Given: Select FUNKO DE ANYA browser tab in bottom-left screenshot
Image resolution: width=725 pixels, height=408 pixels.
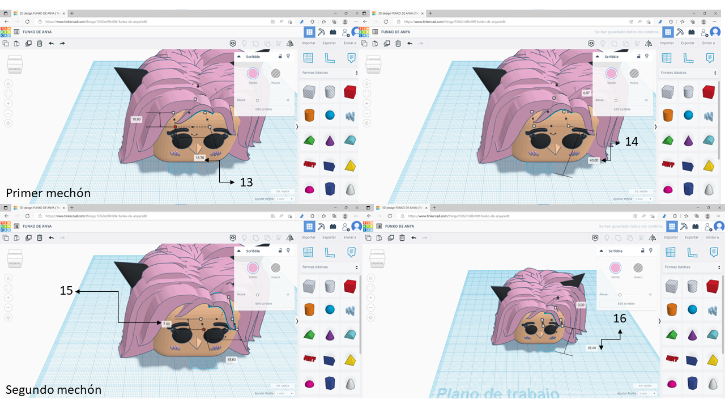Looking at the screenshot, I should (x=39, y=207).
